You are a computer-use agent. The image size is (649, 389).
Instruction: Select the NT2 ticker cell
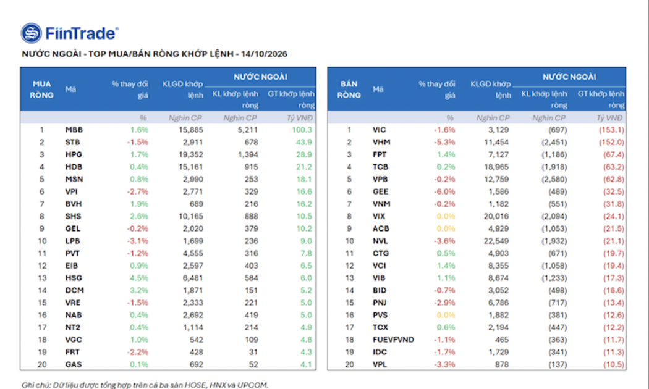tap(73, 327)
